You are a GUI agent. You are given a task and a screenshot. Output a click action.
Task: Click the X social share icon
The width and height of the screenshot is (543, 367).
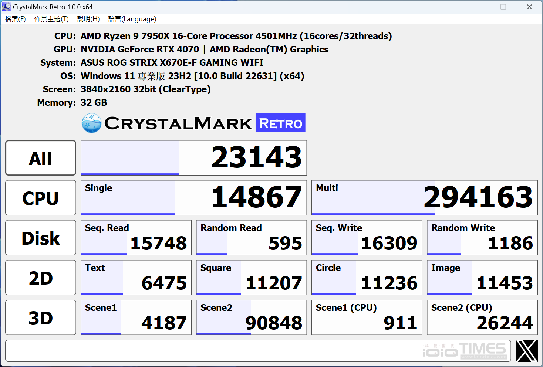pos(526,351)
